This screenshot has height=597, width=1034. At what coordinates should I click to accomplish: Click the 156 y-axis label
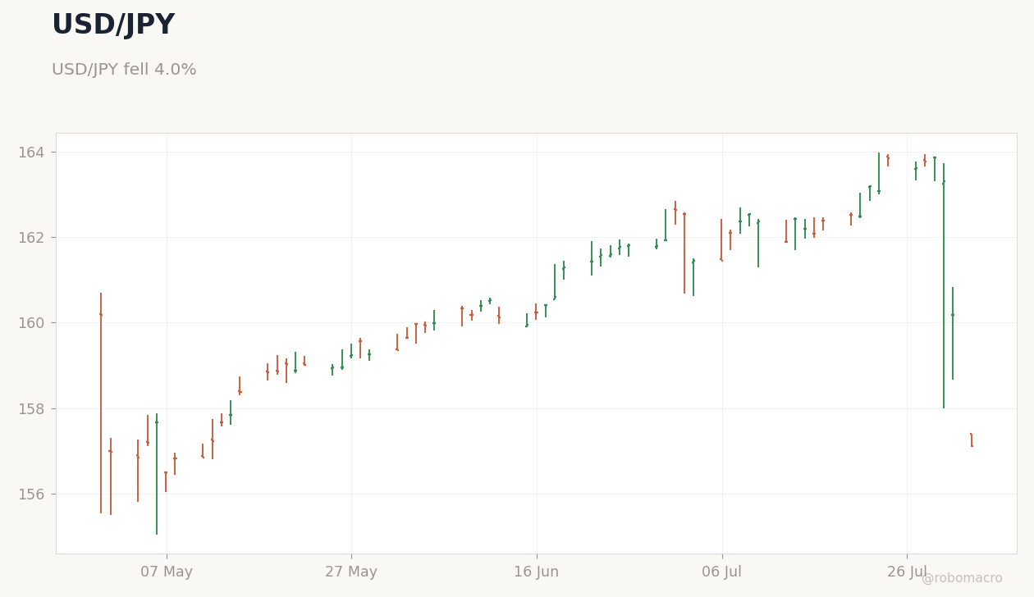[31, 494]
